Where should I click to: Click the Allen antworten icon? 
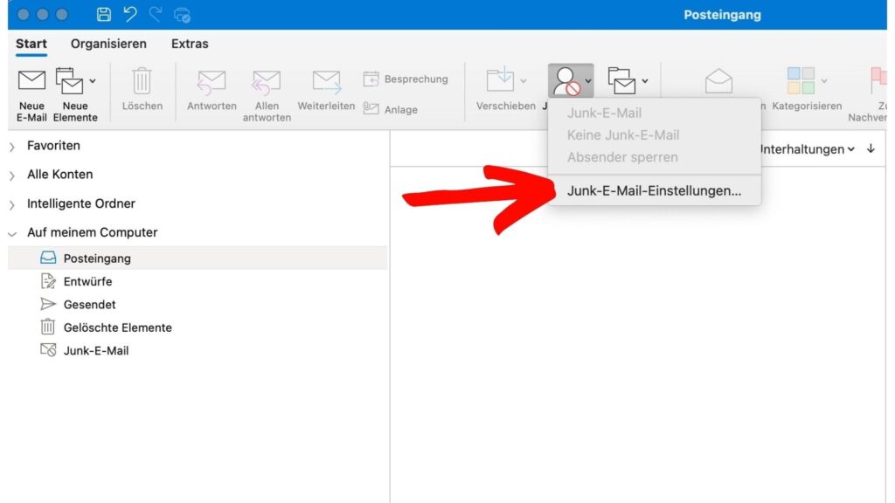(x=267, y=81)
